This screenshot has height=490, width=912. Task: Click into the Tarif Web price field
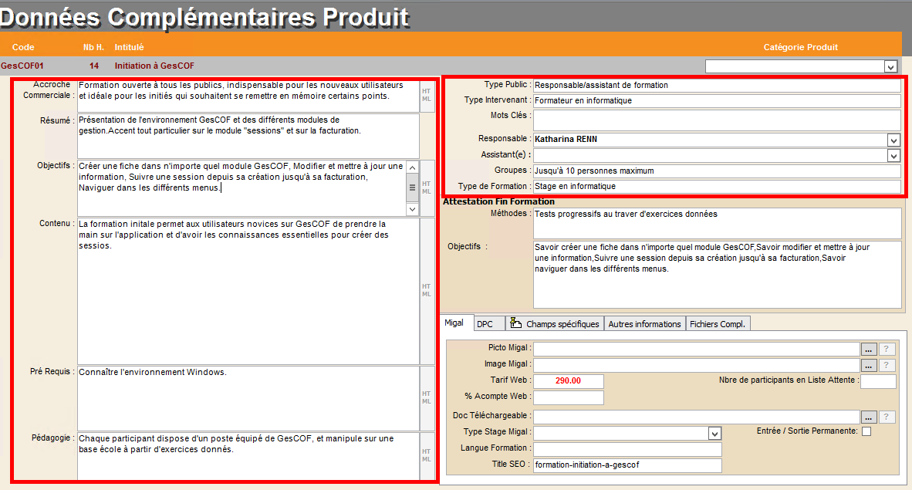click(x=568, y=380)
